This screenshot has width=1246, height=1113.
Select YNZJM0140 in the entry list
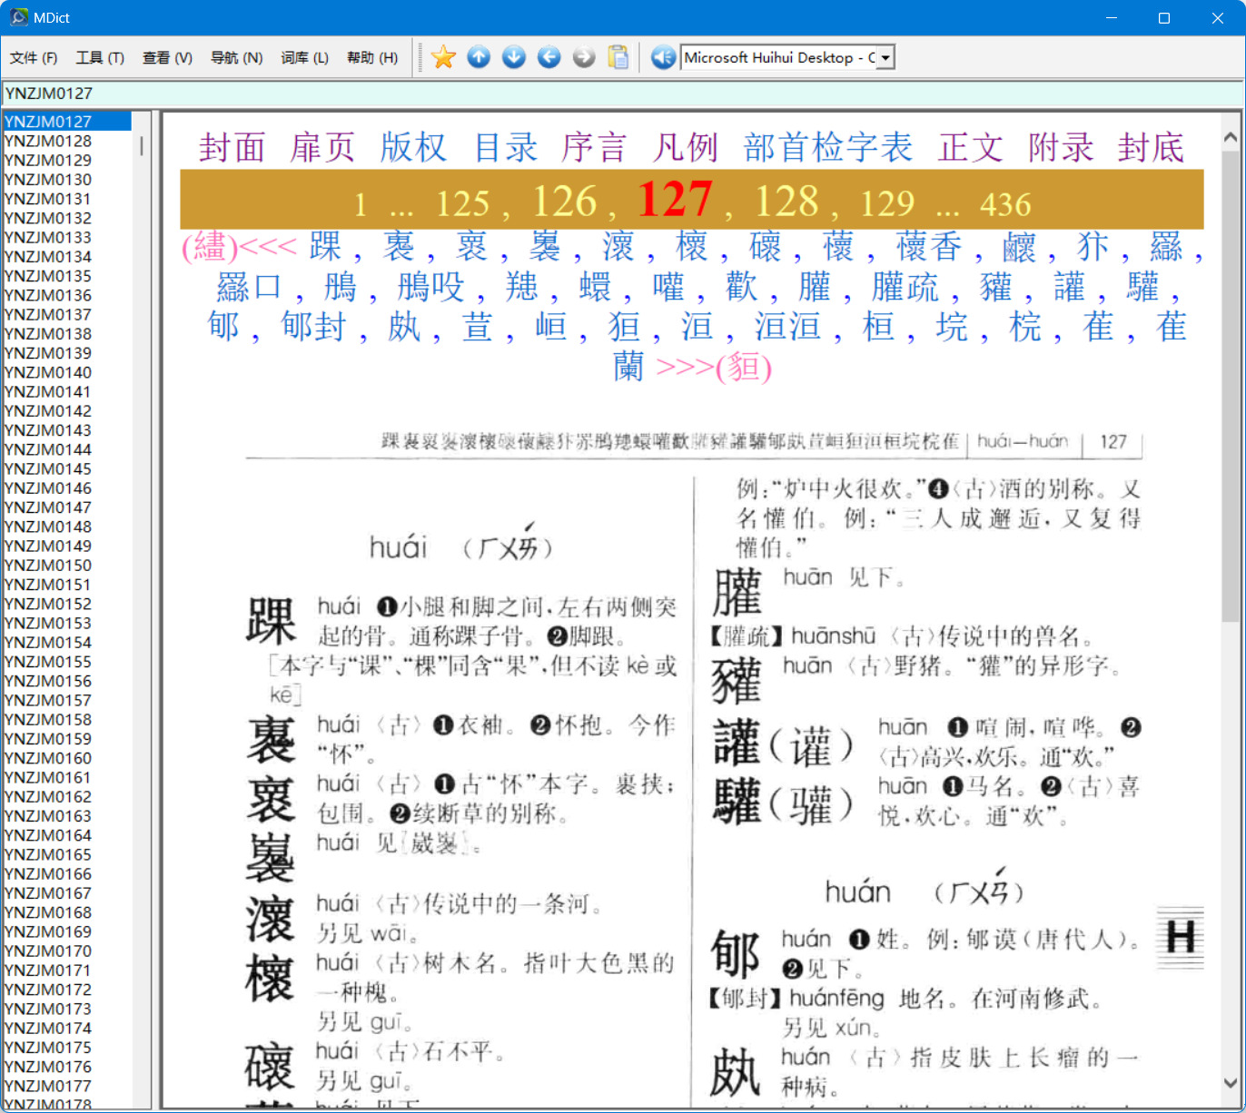click(48, 372)
